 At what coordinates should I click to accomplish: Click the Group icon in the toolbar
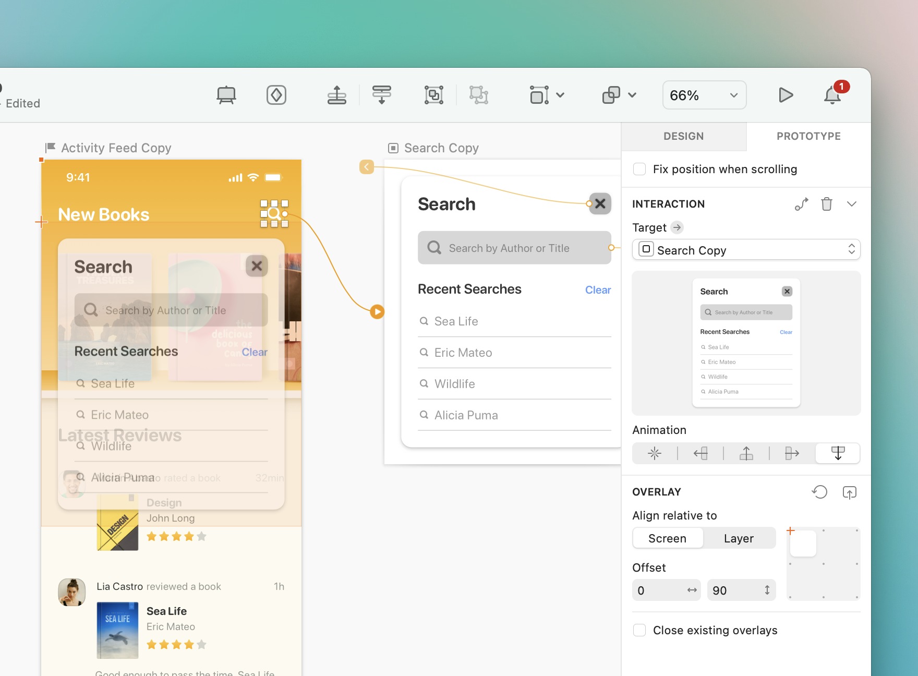(x=434, y=95)
